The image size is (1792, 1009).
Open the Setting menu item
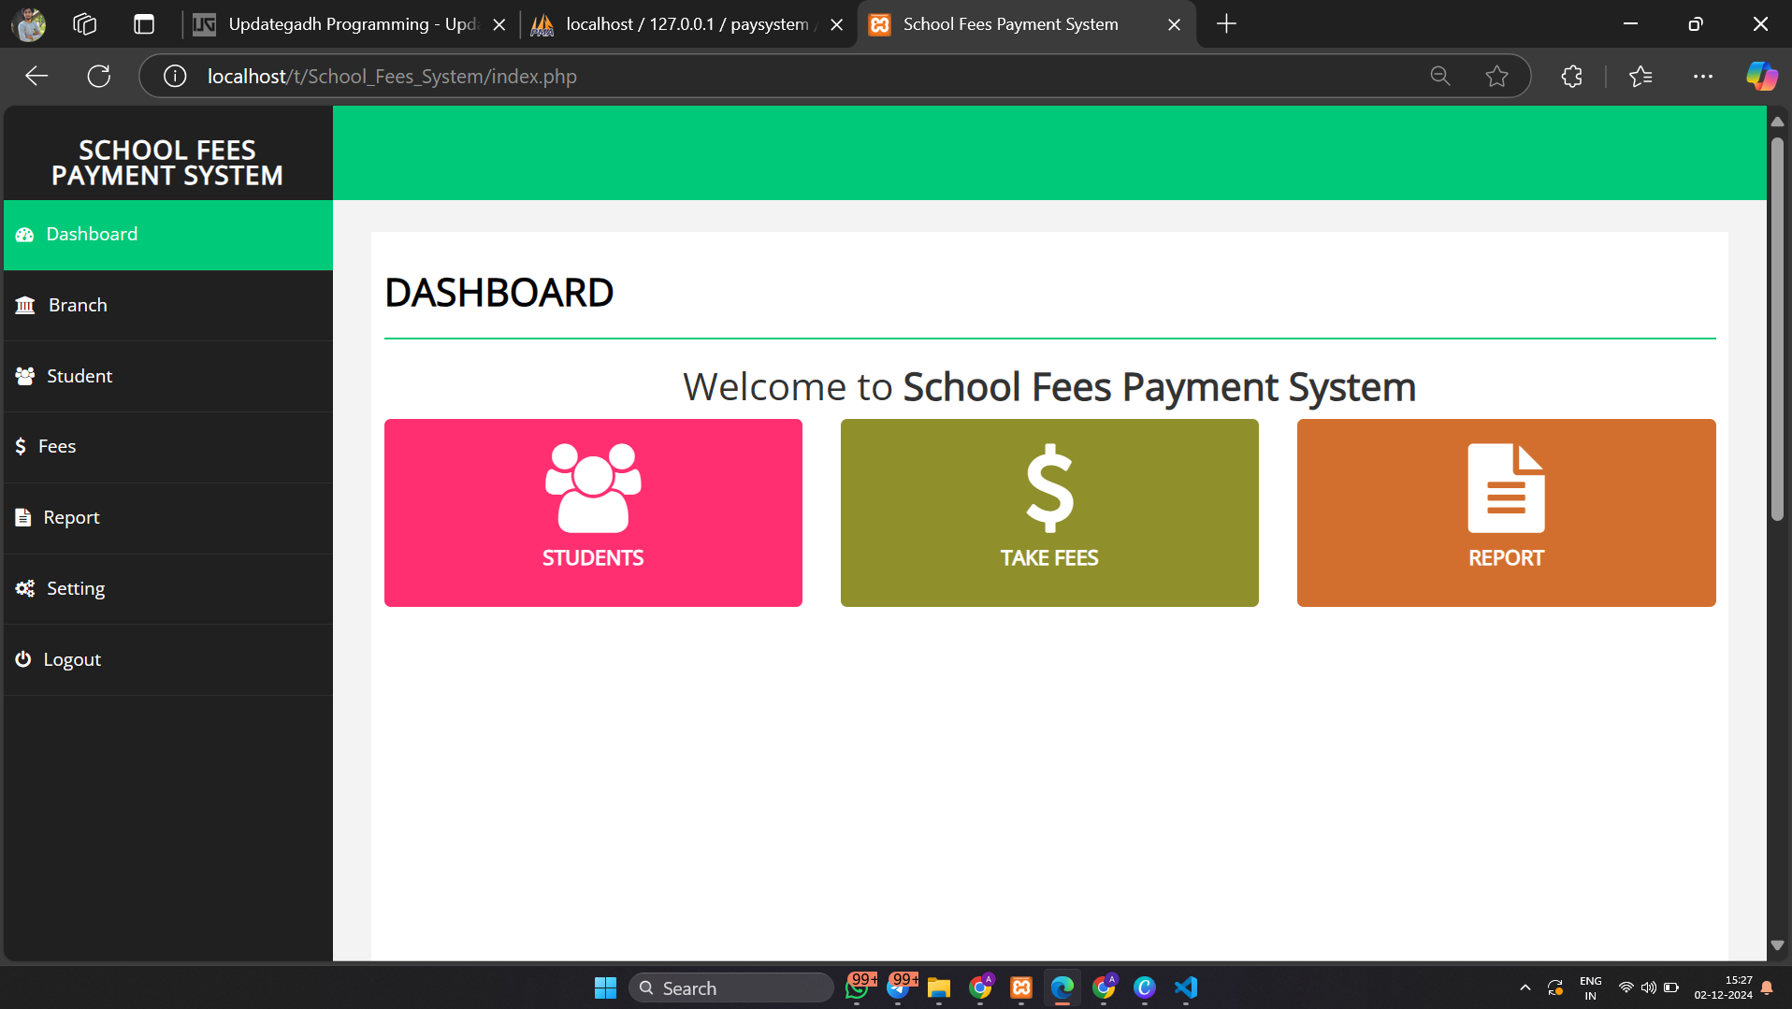[x=76, y=589]
